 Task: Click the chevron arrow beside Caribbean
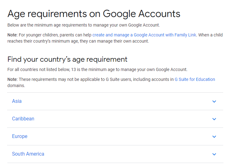(214, 119)
